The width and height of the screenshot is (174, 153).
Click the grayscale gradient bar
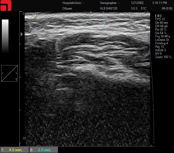pos(5,36)
